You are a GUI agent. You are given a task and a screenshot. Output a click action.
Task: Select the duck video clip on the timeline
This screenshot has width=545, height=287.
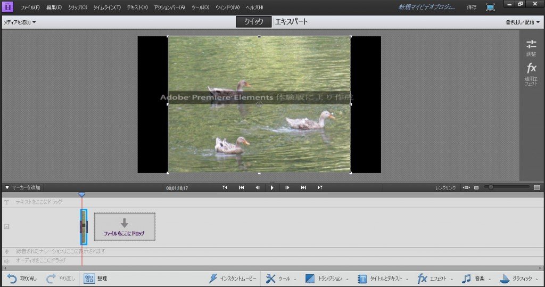84,227
